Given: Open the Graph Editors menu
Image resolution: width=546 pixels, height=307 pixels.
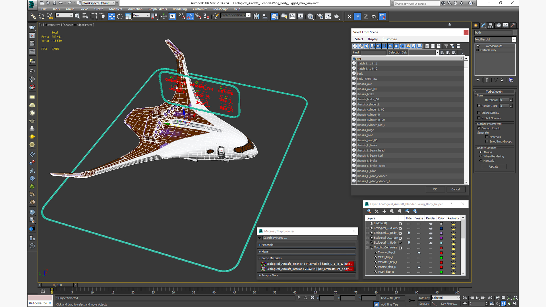Looking at the screenshot, I should 158,9.
